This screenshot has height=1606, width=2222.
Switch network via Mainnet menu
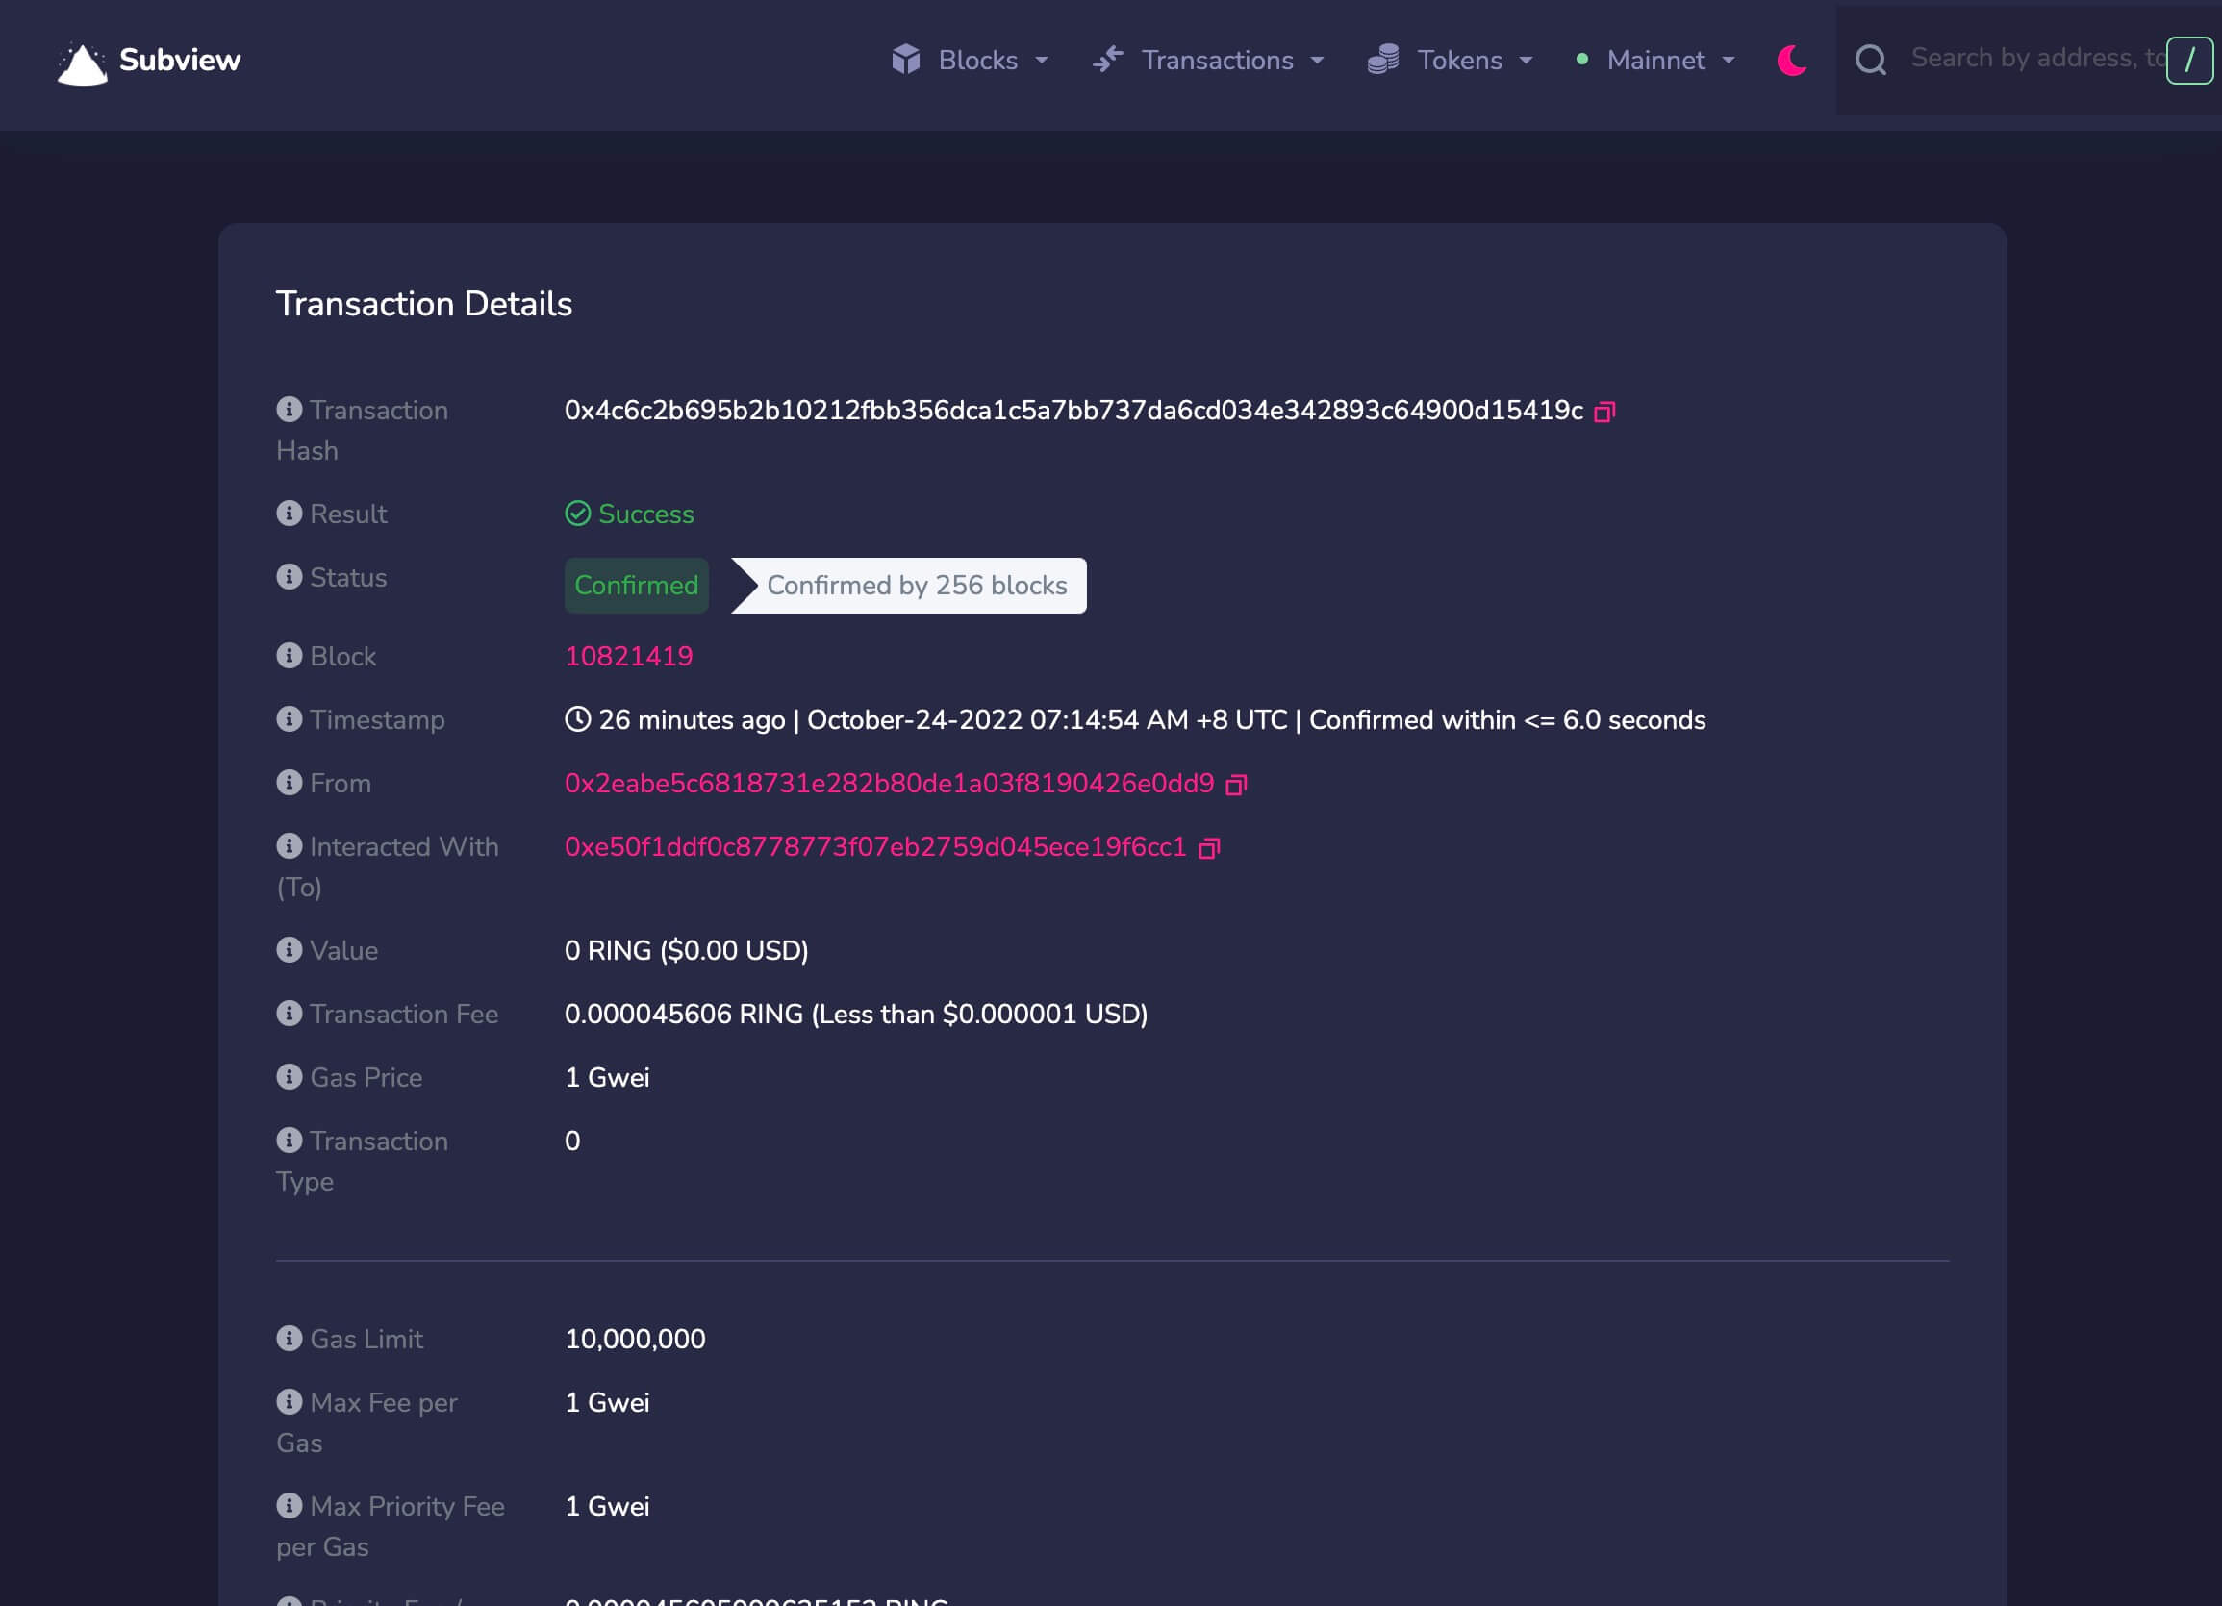point(1655,61)
